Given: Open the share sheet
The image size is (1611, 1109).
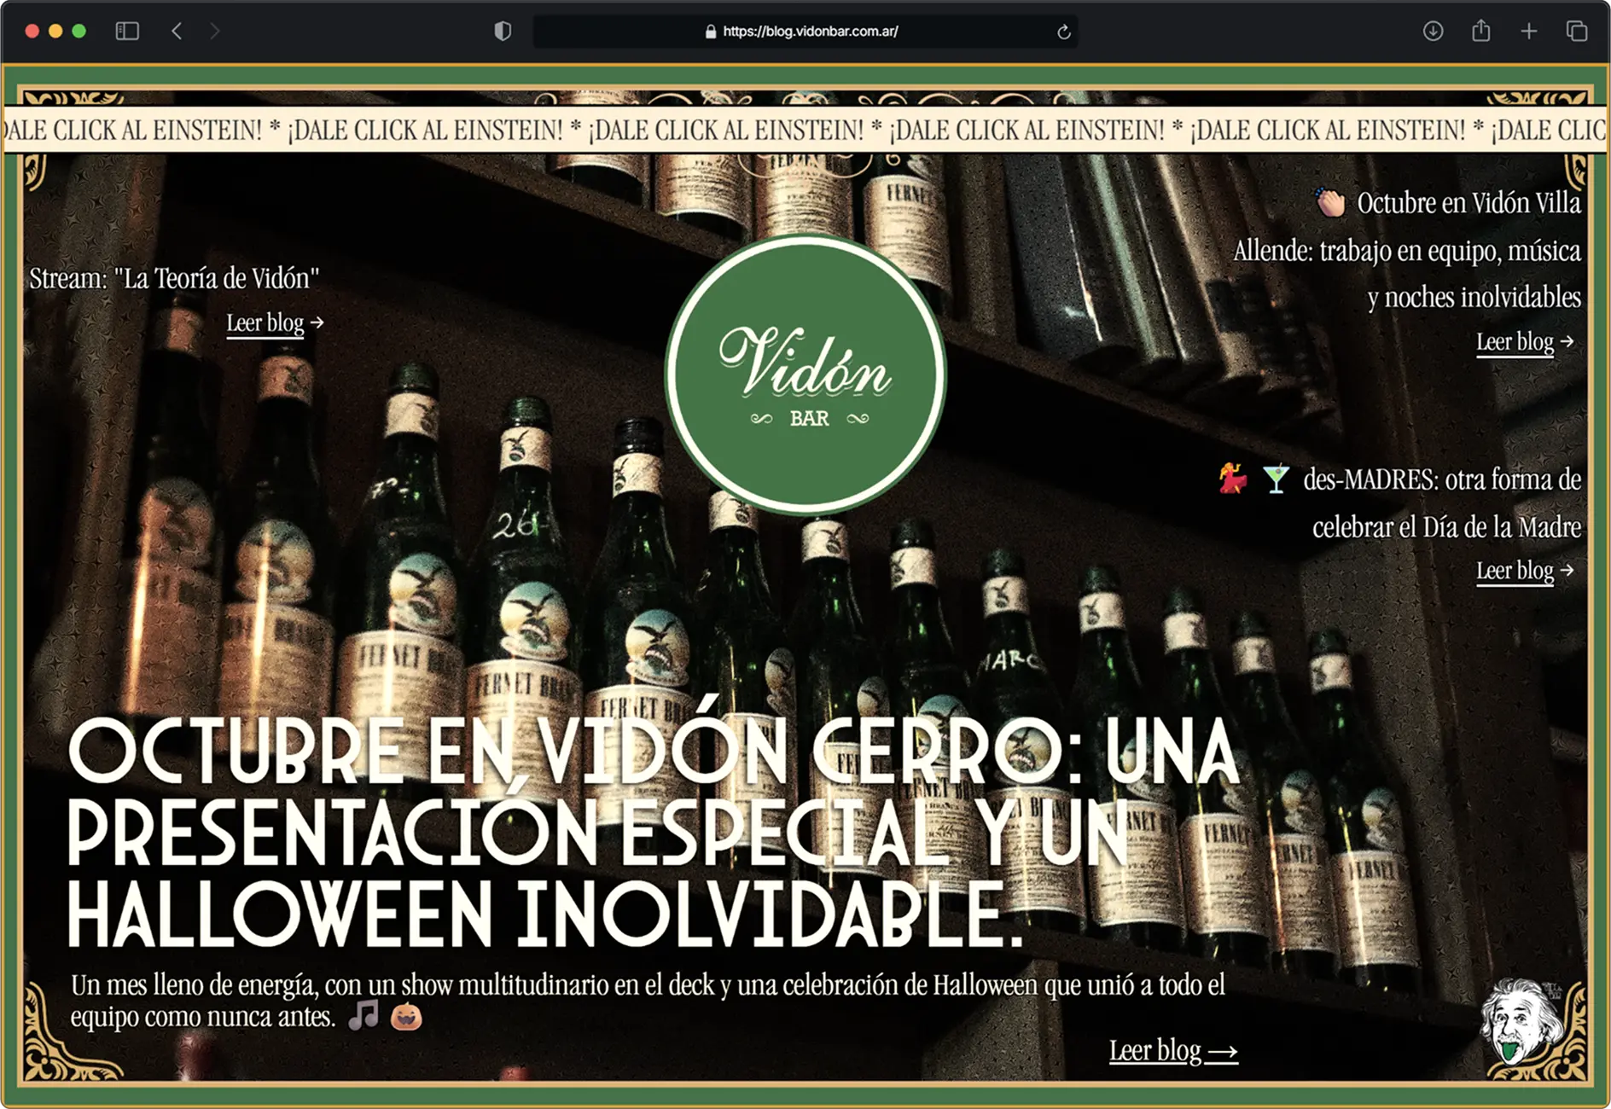Looking at the screenshot, I should coord(1480,31).
